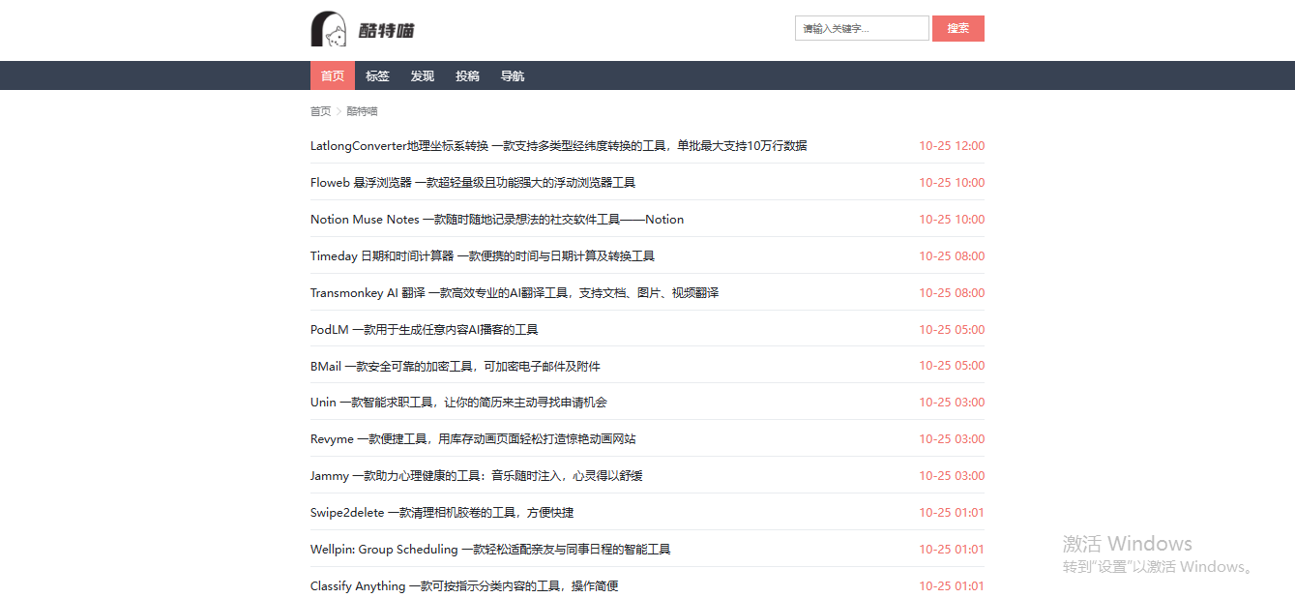
Task: Open the Floweb 悬浮浏览器 article
Action: 473,183
